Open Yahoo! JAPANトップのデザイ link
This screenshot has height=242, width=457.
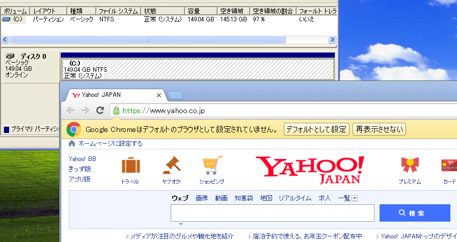(419, 236)
